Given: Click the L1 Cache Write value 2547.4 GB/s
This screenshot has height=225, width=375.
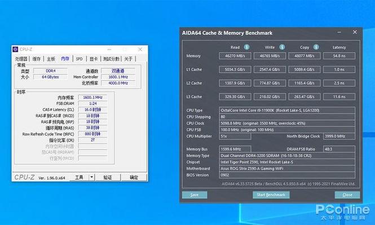Looking at the screenshot, I should pos(270,69).
